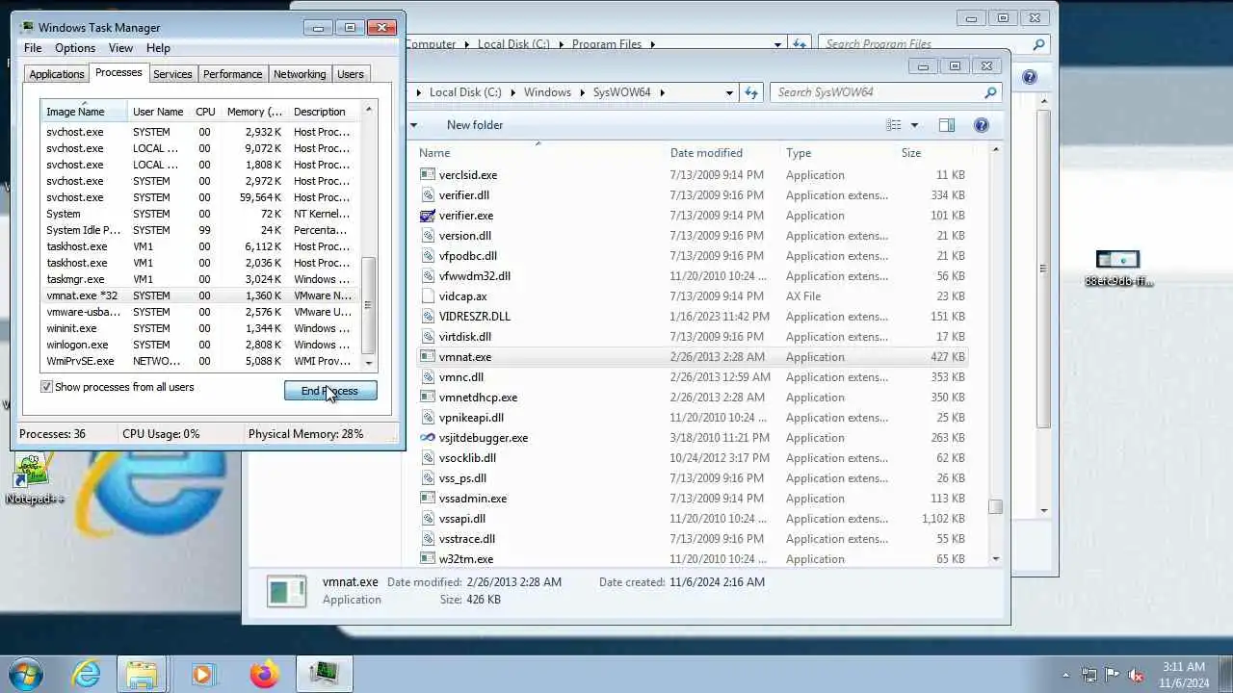
Task: Click the vmnat.exe file icon in list
Action: click(x=428, y=357)
